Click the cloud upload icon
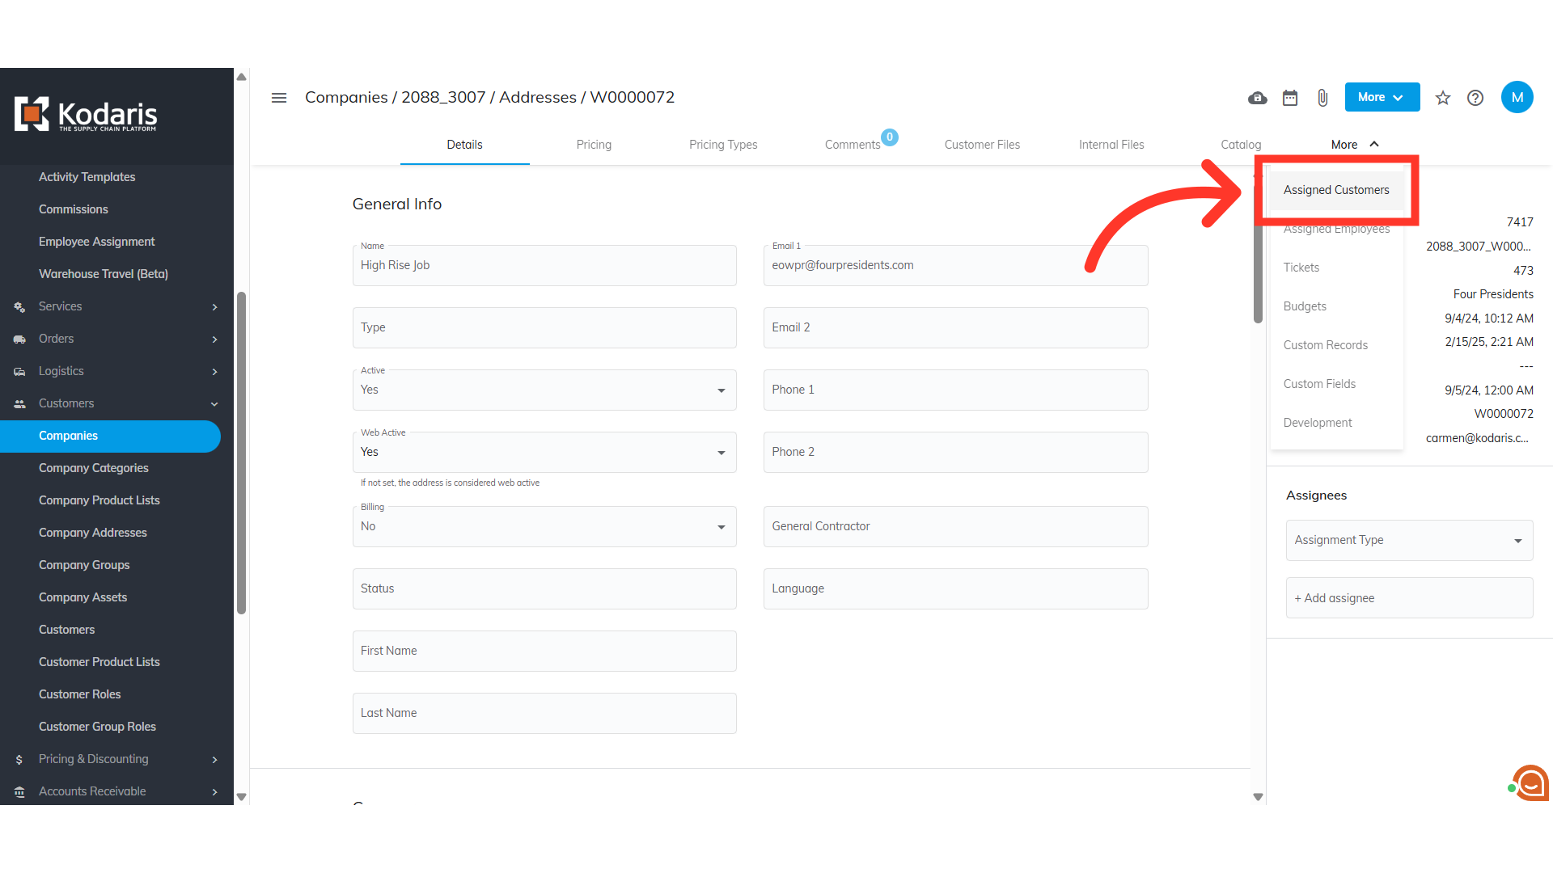 (x=1257, y=98)
